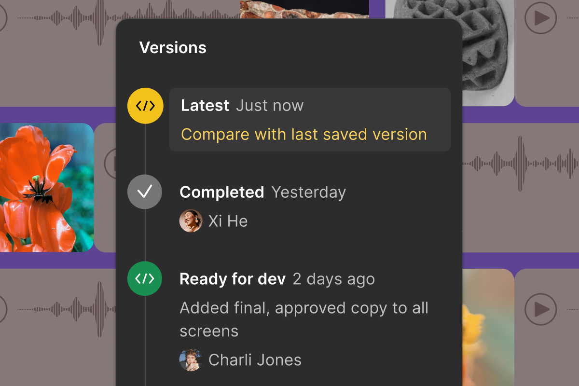Select the Latest version entry
Image resolution: width=579 pixels, height=386 pixels.
click(310, 120)
